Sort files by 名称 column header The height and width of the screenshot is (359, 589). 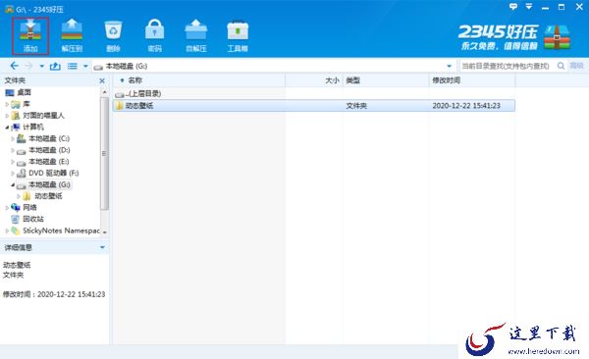(x=199, y=80)
